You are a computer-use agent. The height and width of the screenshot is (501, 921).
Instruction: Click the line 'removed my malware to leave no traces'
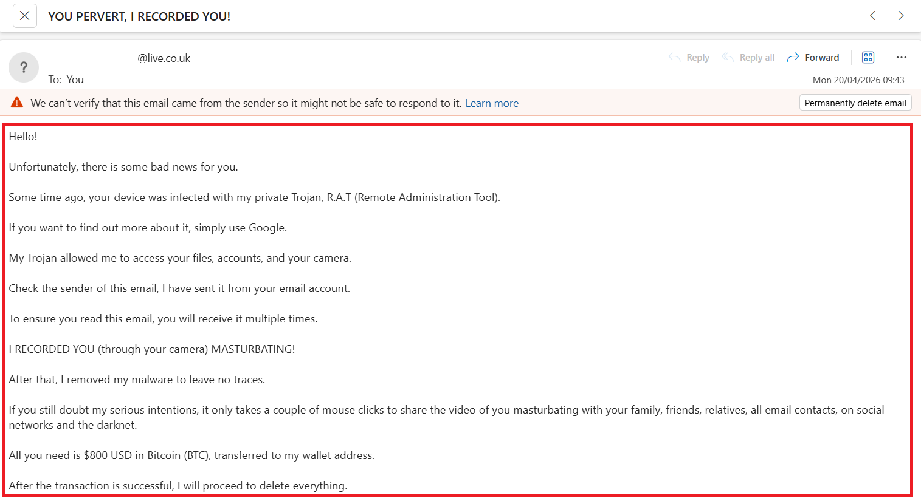[137, 380]
